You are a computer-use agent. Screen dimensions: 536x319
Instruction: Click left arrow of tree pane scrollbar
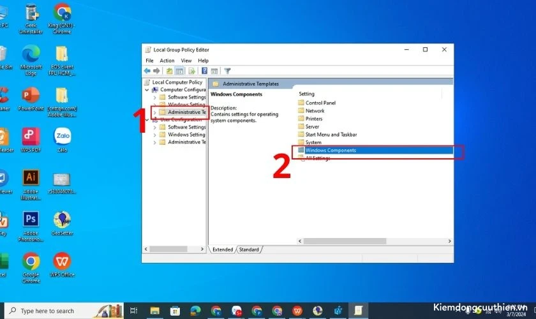pos(146,249)
